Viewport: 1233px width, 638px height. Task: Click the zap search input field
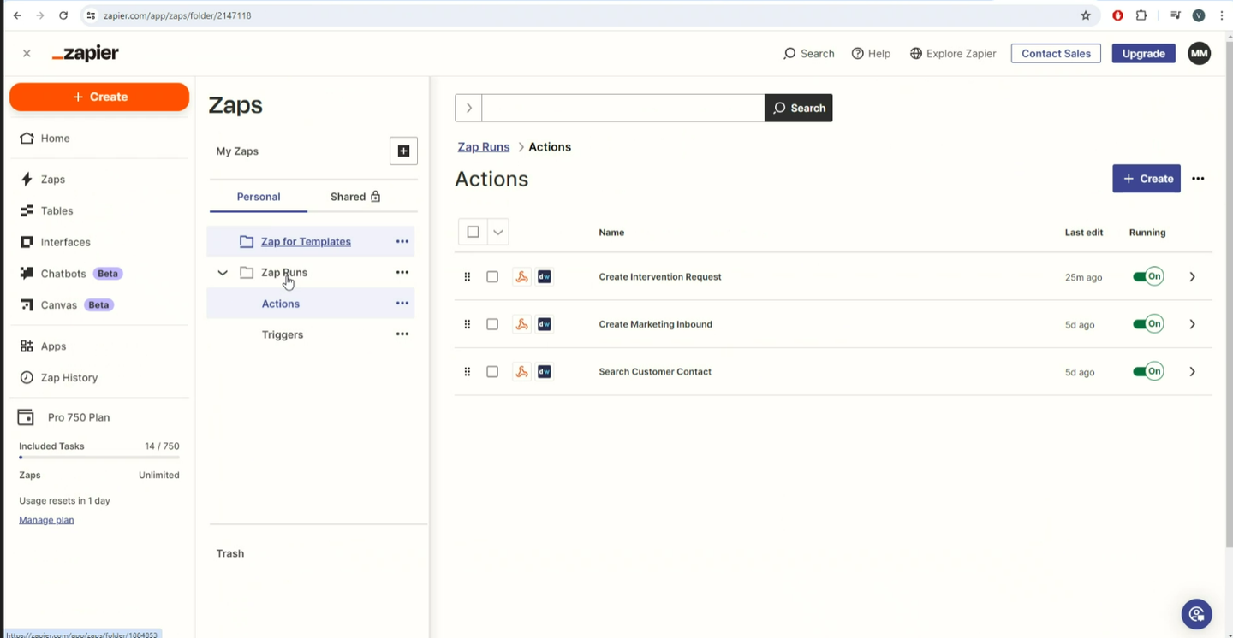[x=623, y=108]
